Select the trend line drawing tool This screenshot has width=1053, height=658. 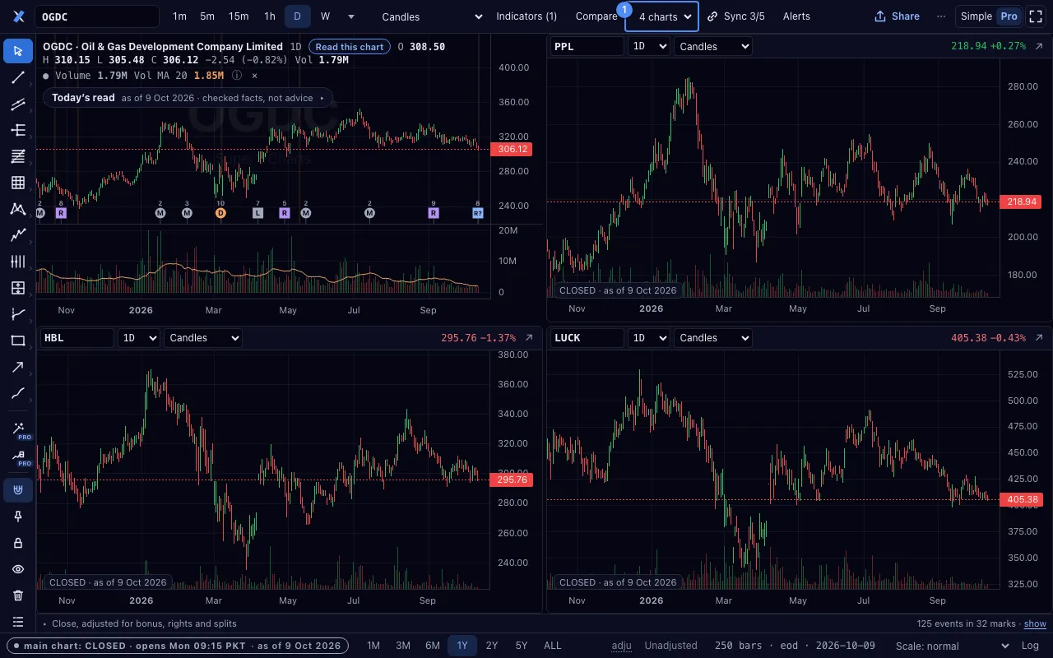tap(18, 77)
